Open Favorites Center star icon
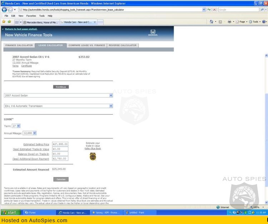The width and height of the screenshot is (268, 224). tap(4, 22)
